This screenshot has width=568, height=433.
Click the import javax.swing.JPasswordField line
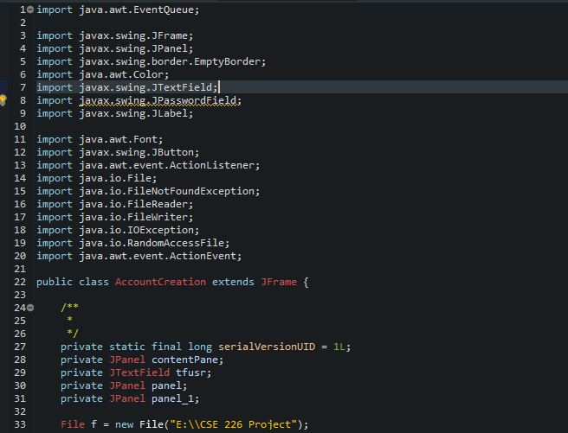tap(139, 100)
